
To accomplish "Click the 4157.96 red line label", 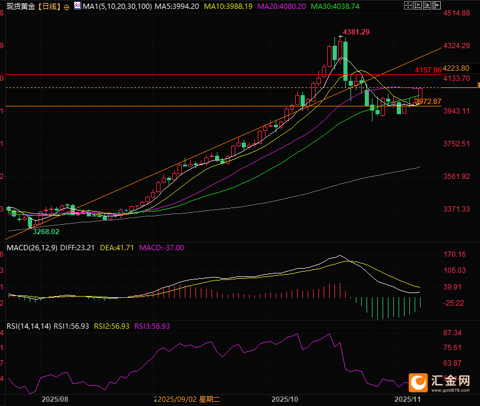I will 428,70.
